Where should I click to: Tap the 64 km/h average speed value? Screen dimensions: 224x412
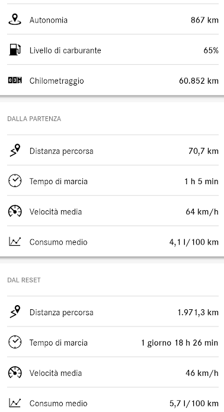pyautogui.click(x=202, y=212)
